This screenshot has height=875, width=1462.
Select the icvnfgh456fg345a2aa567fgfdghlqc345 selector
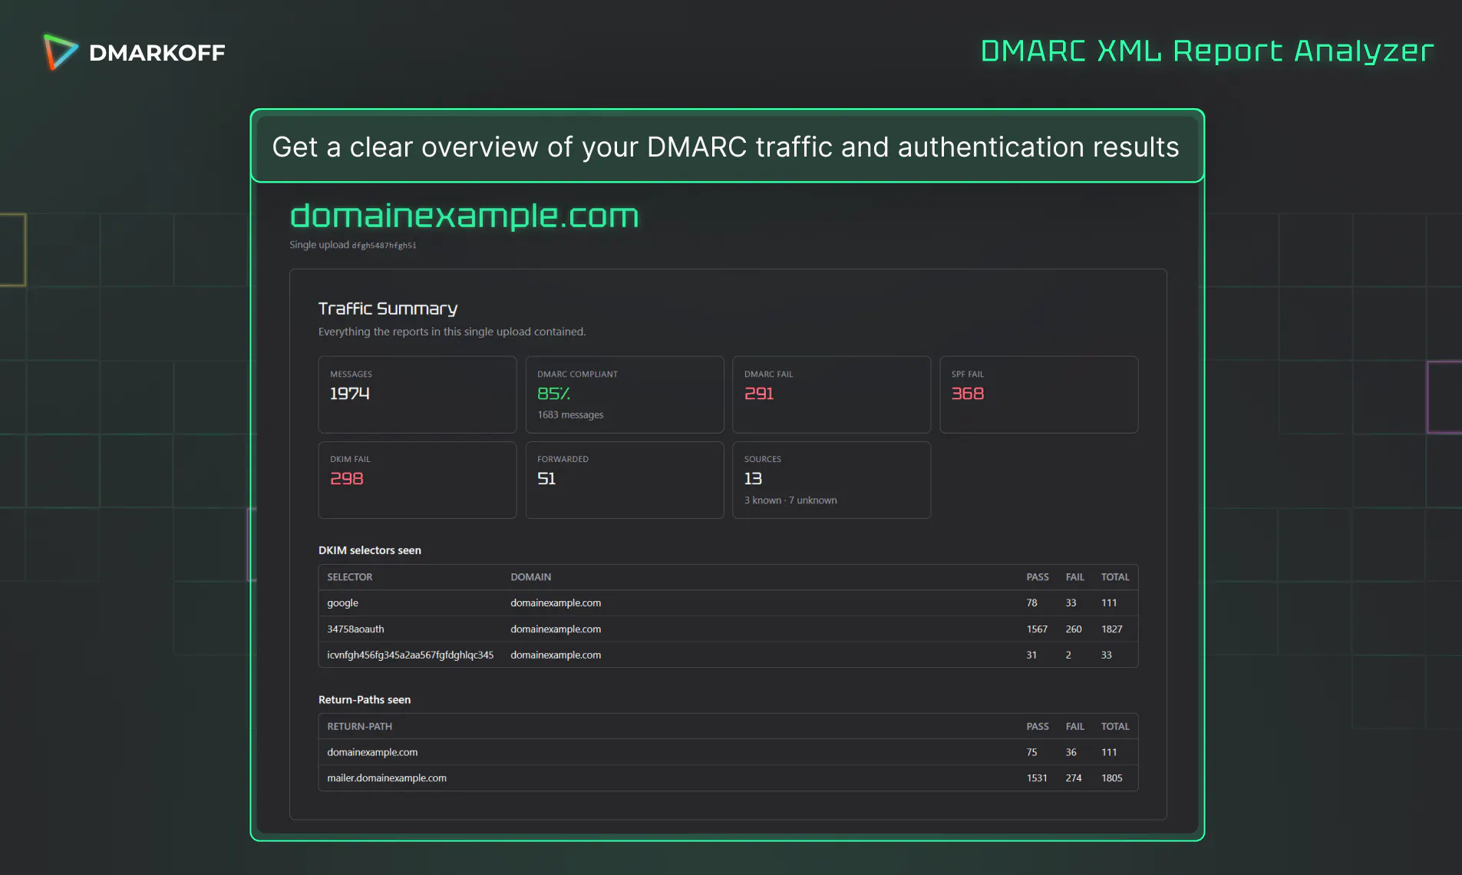pyautogui.click(x=410, y=655)
